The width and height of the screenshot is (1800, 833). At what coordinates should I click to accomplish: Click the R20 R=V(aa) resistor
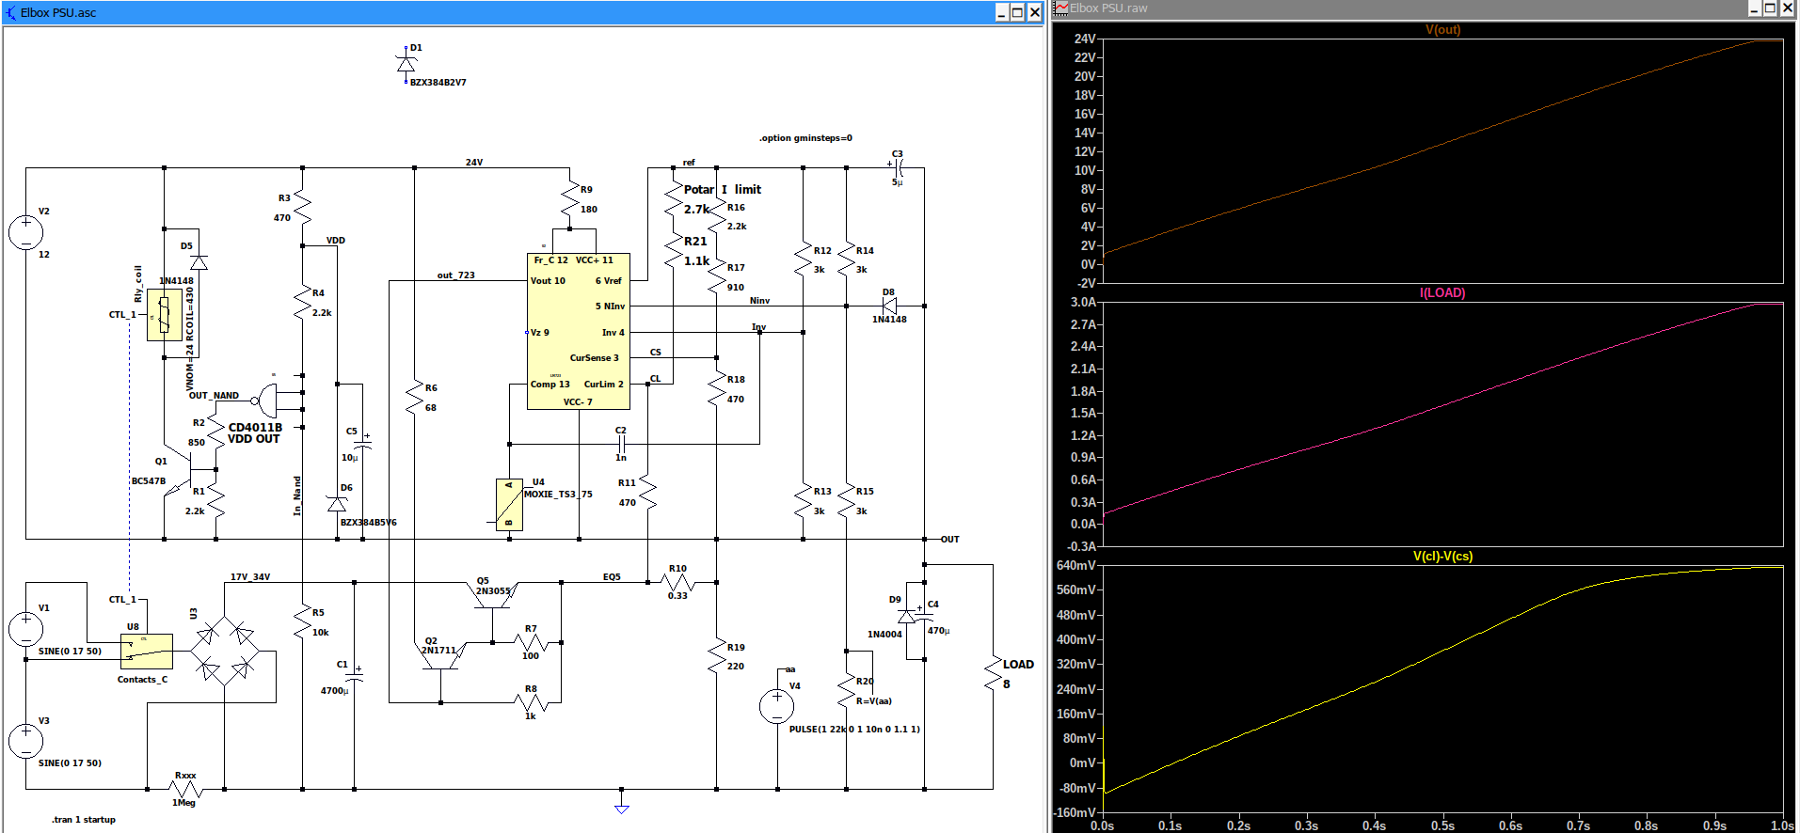[846, 689]
